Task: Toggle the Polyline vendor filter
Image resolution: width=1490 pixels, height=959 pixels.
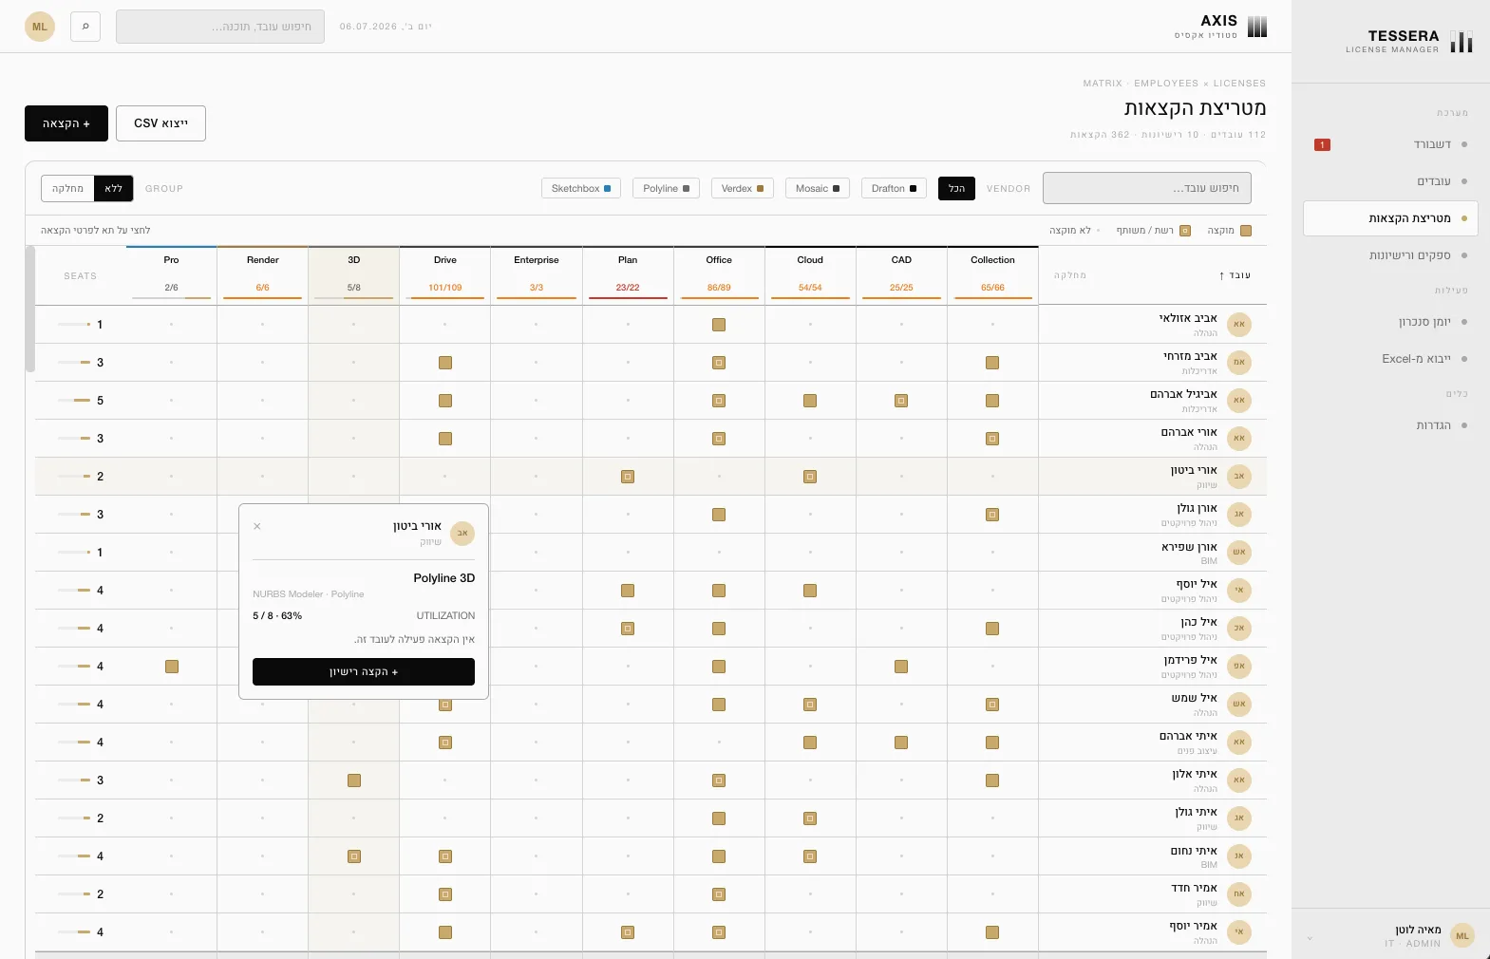Action: coord(666,188)
